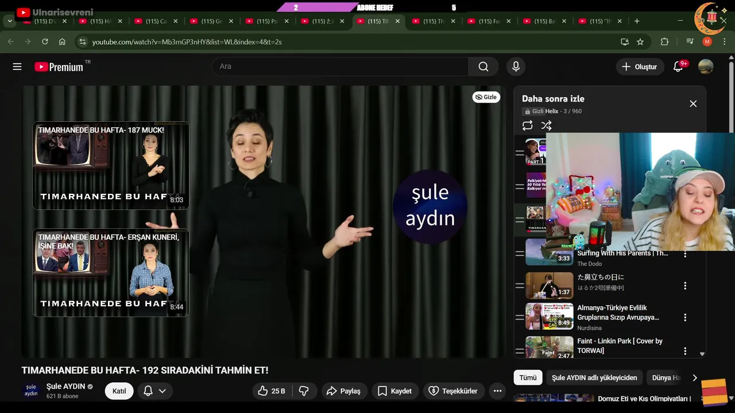The width and height of the screenshot is (735, 413).
Task: Open Domuz Eti ve Kış Olimpiyatları video
Action: click(644, 399)
